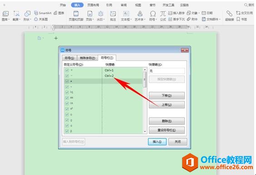This screenshot has height=175, width=256.
Task: Open the 章节 chapter tab
Action: coord(153,5)
